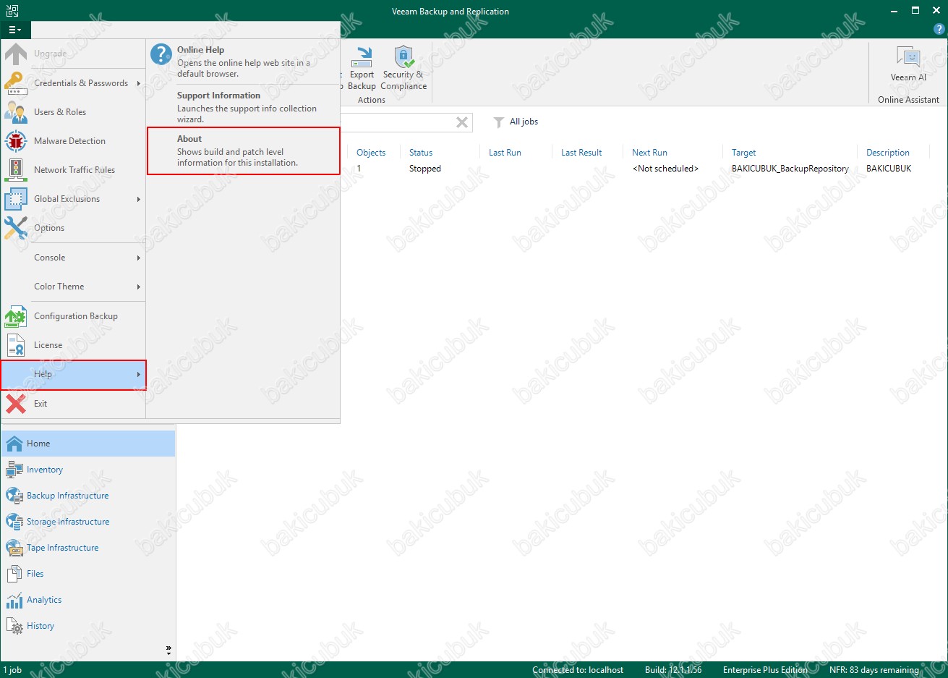Open the main hamburger menu button
Viewport: 948px width, 678px height.
pos(14,30)
